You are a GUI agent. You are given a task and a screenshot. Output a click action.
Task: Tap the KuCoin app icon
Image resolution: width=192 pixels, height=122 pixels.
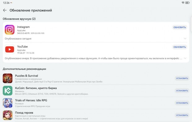coord(8,90)
